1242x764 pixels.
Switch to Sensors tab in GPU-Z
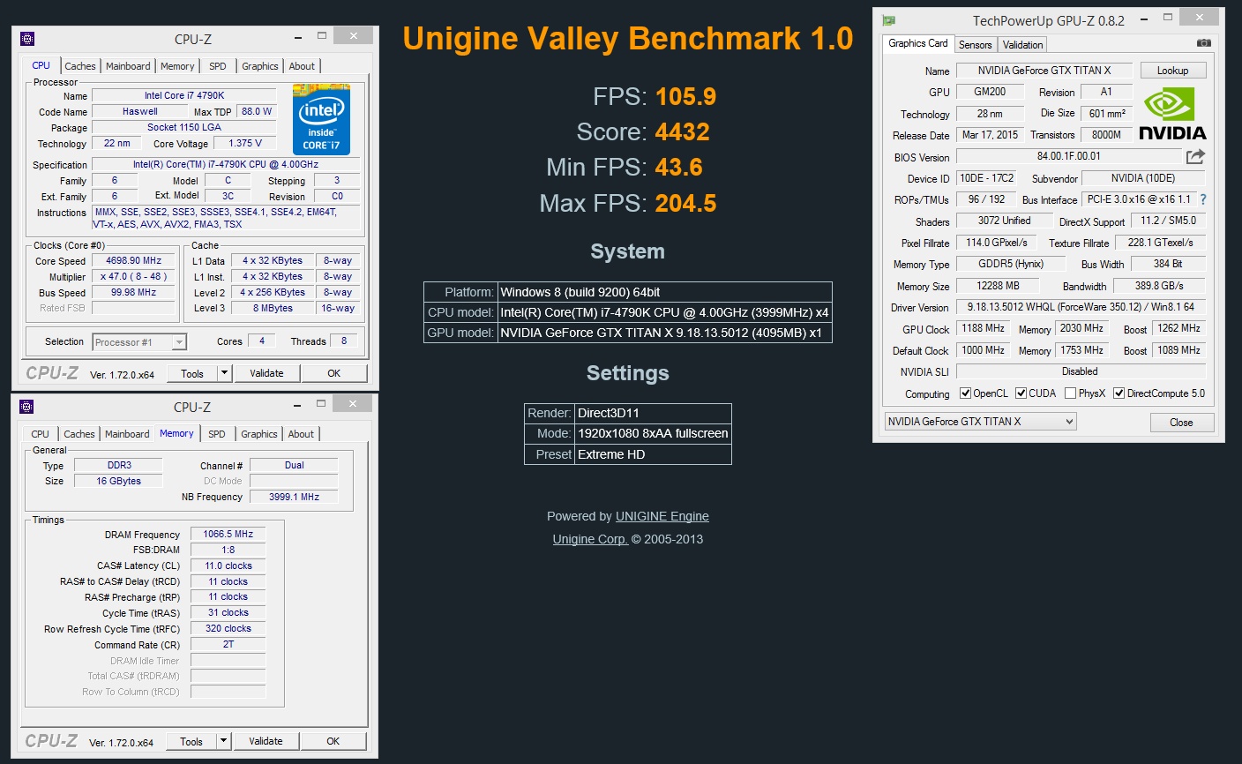(976, 44)
